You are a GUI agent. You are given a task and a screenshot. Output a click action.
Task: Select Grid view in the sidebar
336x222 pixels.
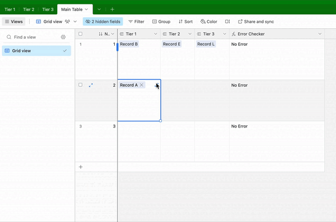coord(36,51)
